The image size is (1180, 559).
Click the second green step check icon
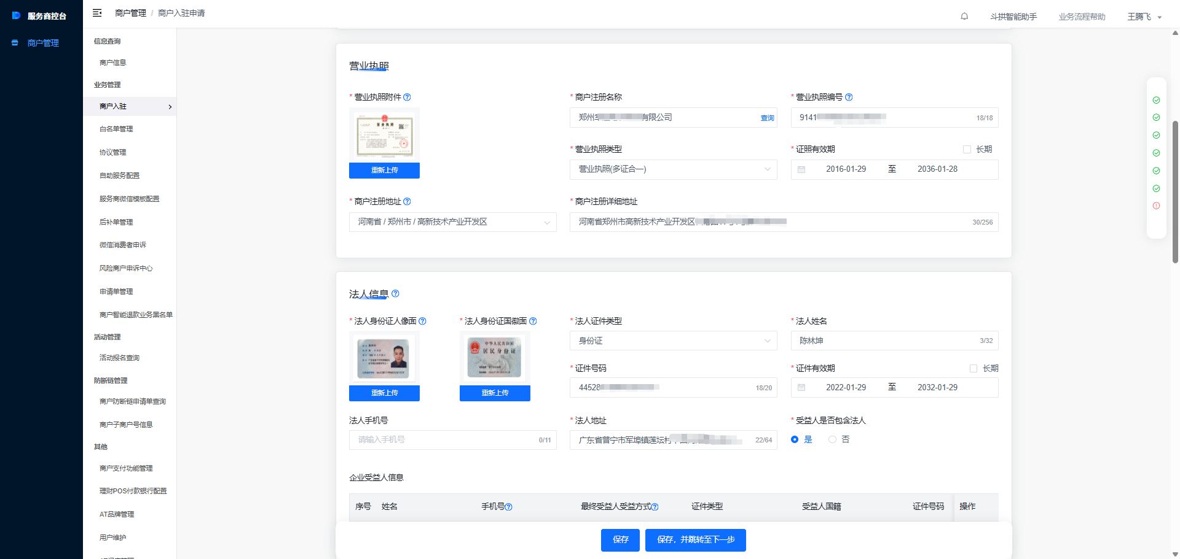click(1156, 117)
